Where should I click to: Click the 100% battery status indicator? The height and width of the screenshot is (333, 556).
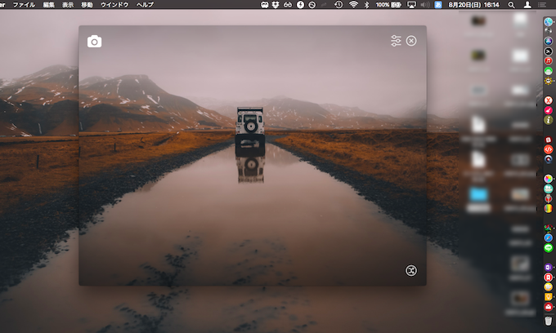383,5
